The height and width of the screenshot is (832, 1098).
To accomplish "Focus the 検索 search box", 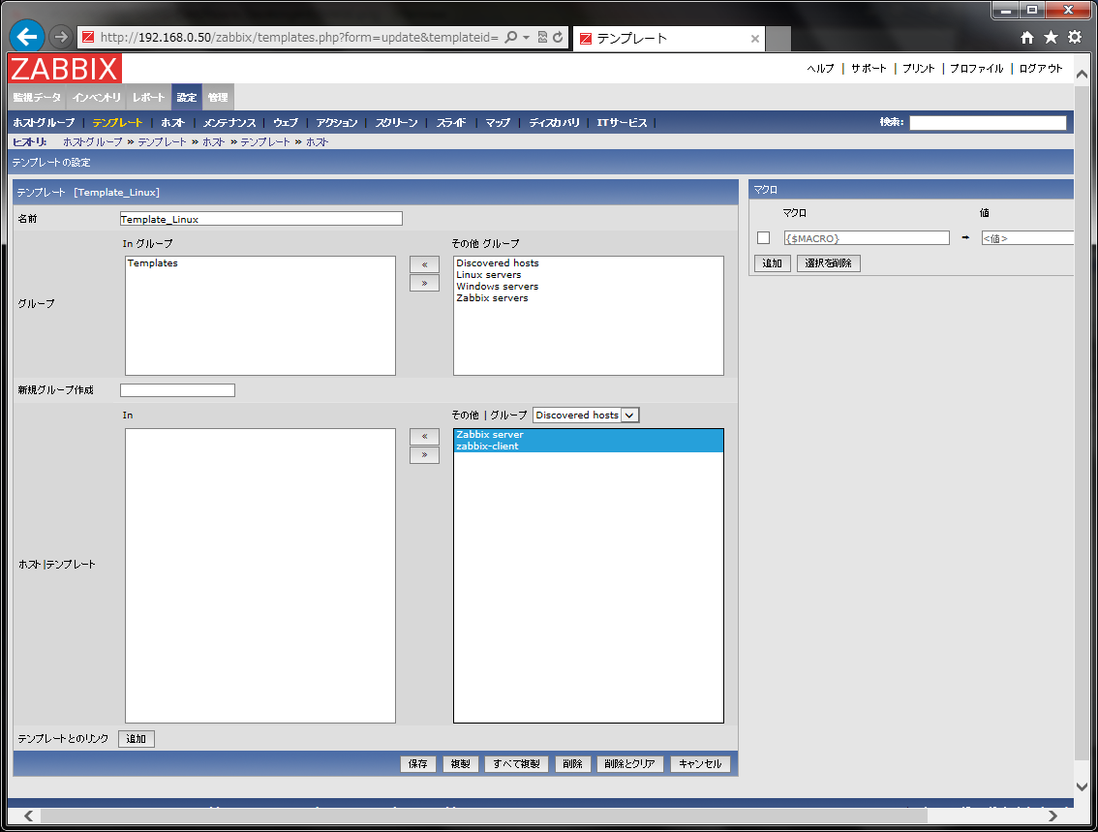I will (x=988, y=123).
